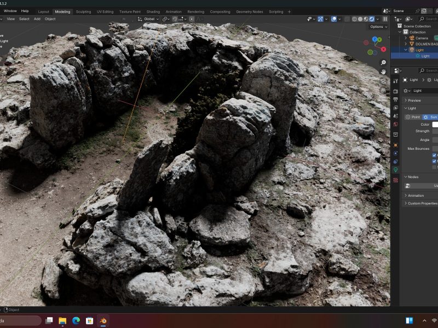Open the World properties tab
This screenshot has width=438, height=328.
click(x=395, y=125)
